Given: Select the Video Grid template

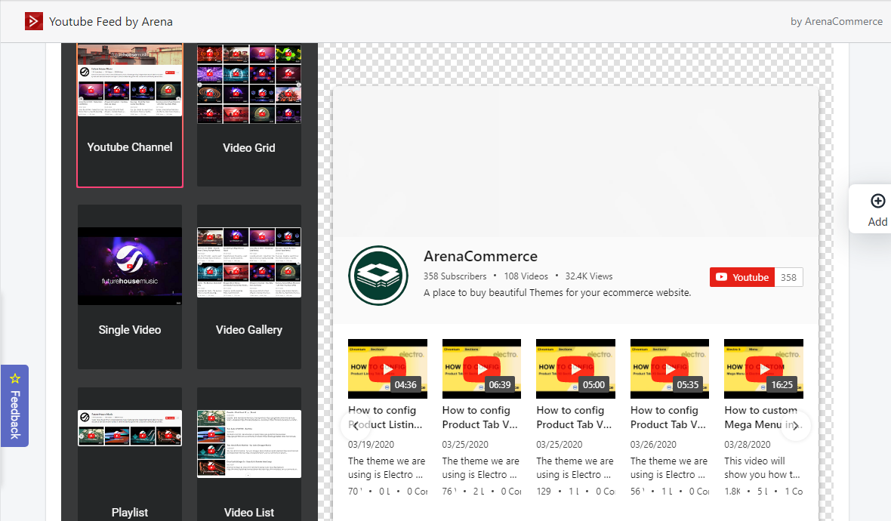Looking at the screenshot, I should point(249,115).
